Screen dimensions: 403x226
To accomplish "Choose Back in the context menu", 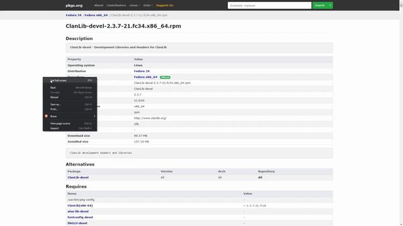I will tap(70, 88).
